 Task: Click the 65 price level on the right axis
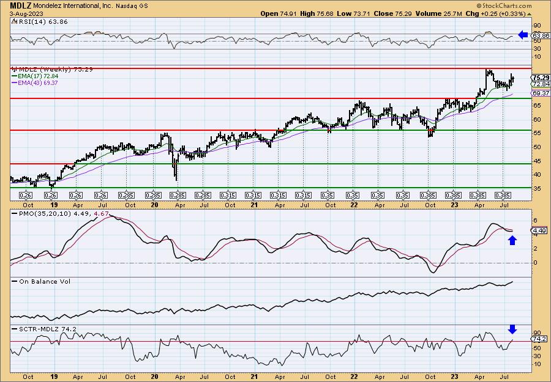[536, 106]
